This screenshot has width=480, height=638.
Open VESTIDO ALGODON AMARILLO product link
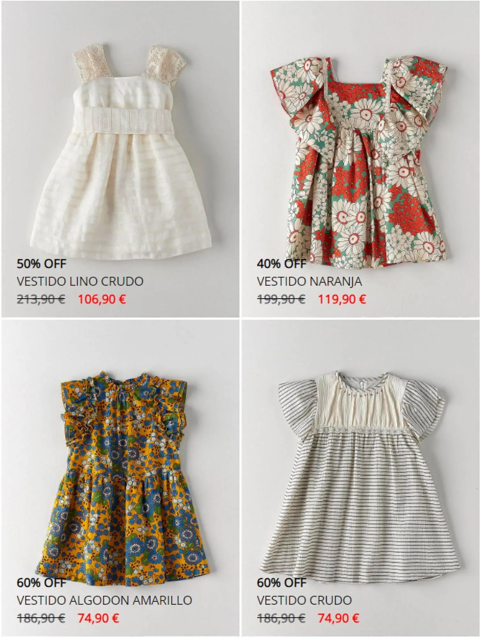[x=104, y=600]
